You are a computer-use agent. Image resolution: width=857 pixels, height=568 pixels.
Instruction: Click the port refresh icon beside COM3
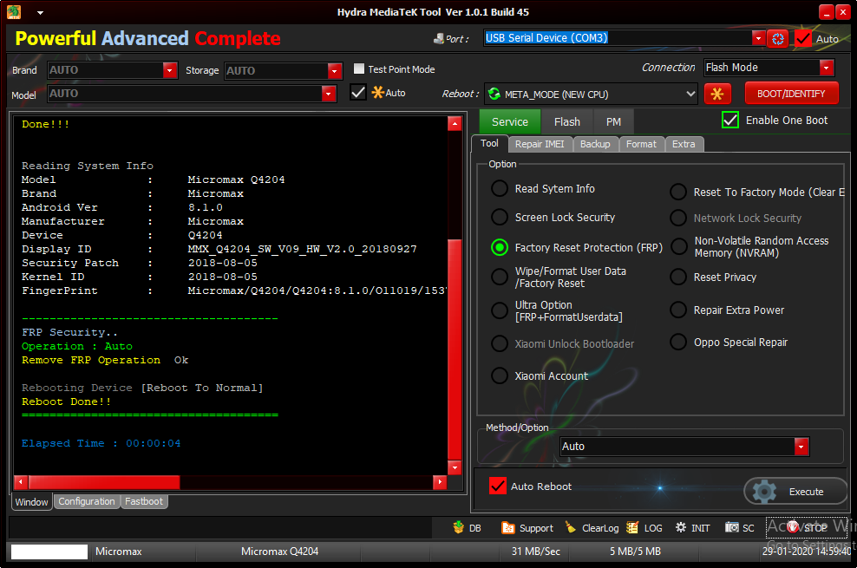tap(778, 38)
